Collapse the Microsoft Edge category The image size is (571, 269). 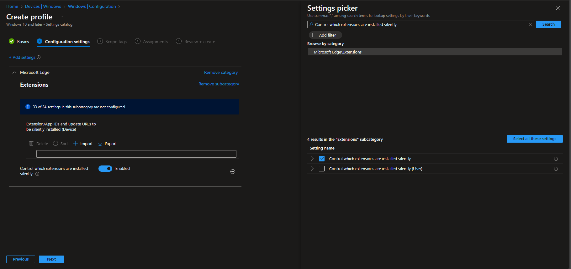click(x=14, y=73)
